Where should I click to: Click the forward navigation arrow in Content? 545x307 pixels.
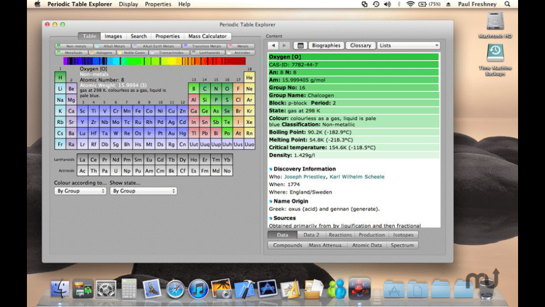pos(284,46)
